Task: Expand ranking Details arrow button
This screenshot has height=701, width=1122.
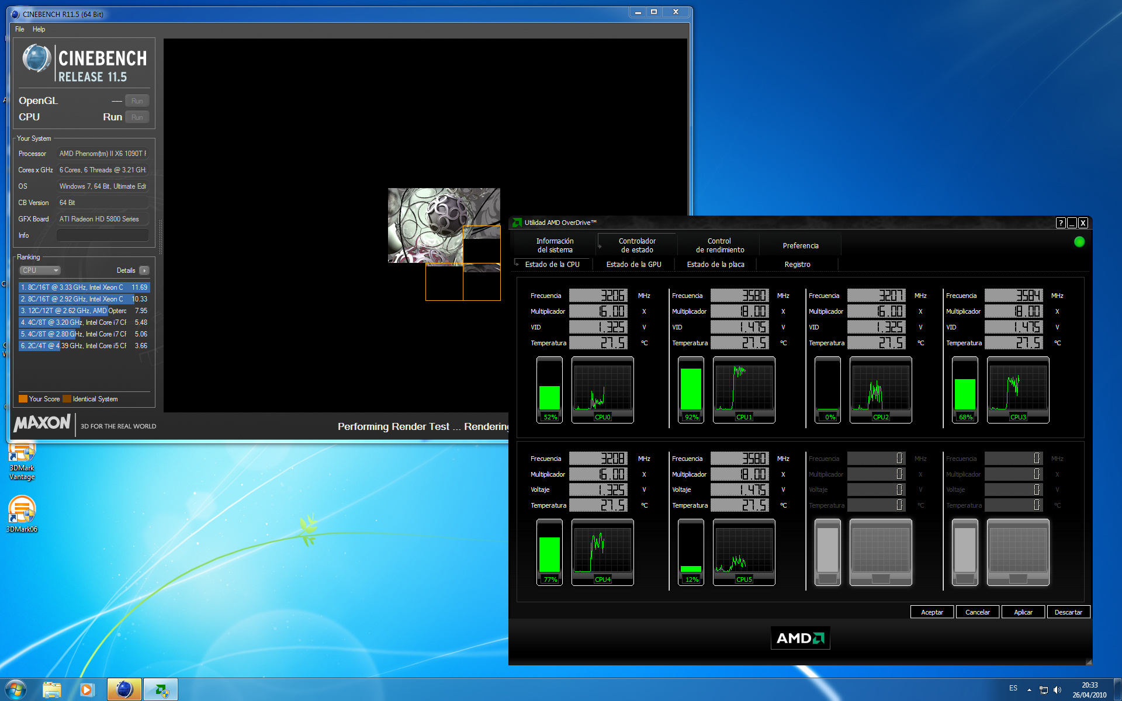Action: point(144,270)
